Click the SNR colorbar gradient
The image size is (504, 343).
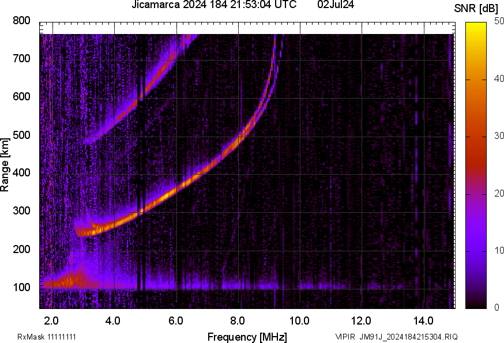tap(476, 165)
